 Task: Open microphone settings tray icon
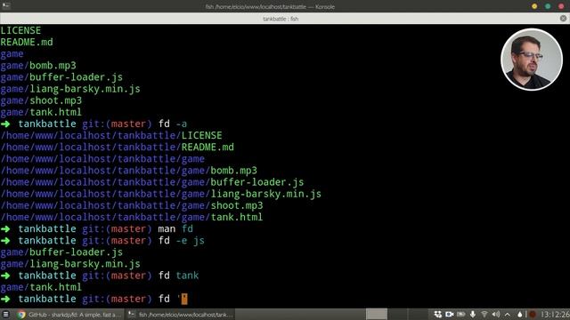(x=473, y=314)
